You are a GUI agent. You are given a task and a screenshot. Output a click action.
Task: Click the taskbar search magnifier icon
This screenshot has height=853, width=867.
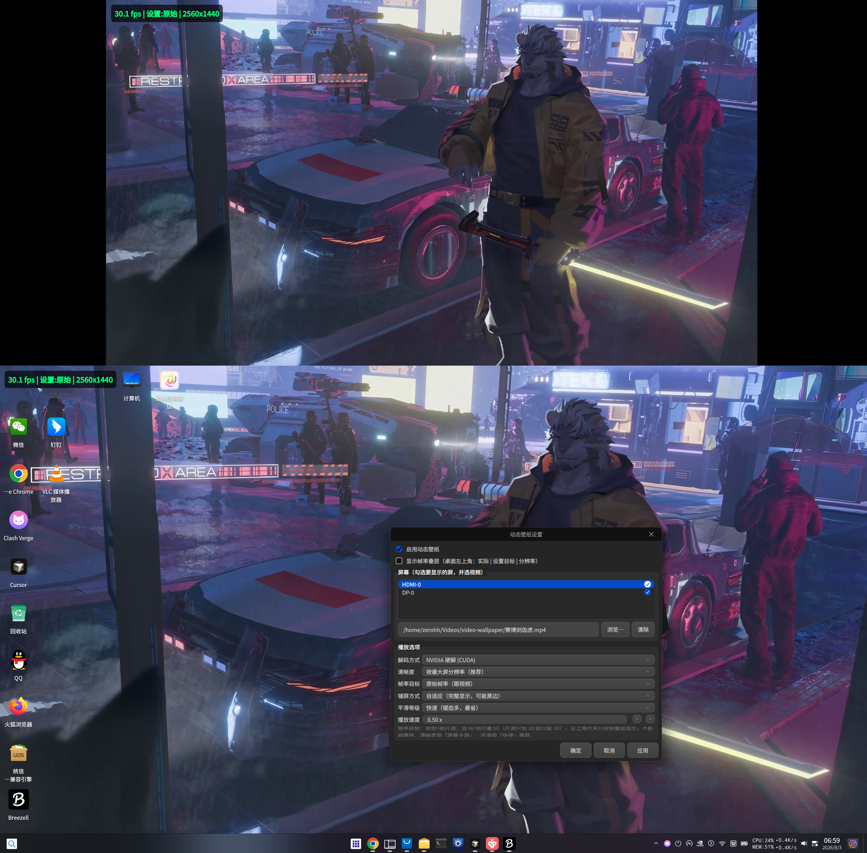(12, 844)
